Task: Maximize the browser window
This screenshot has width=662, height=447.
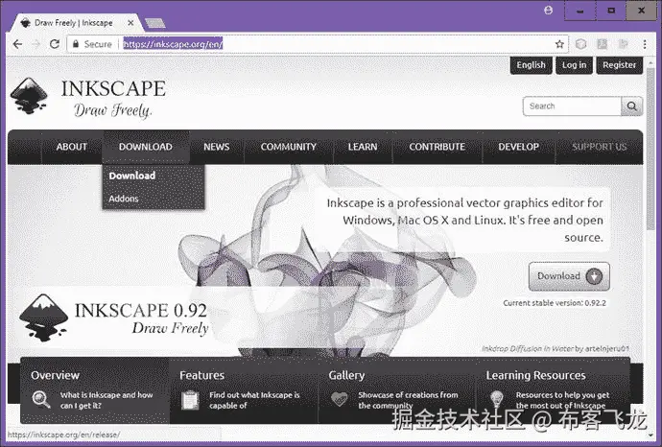Action: [611, 11]
